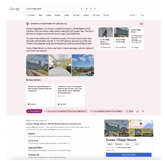This screenshot has height=161, width=165.
Task: Ask if breakfast is included at Dunes Village
Action: point(106,111)
